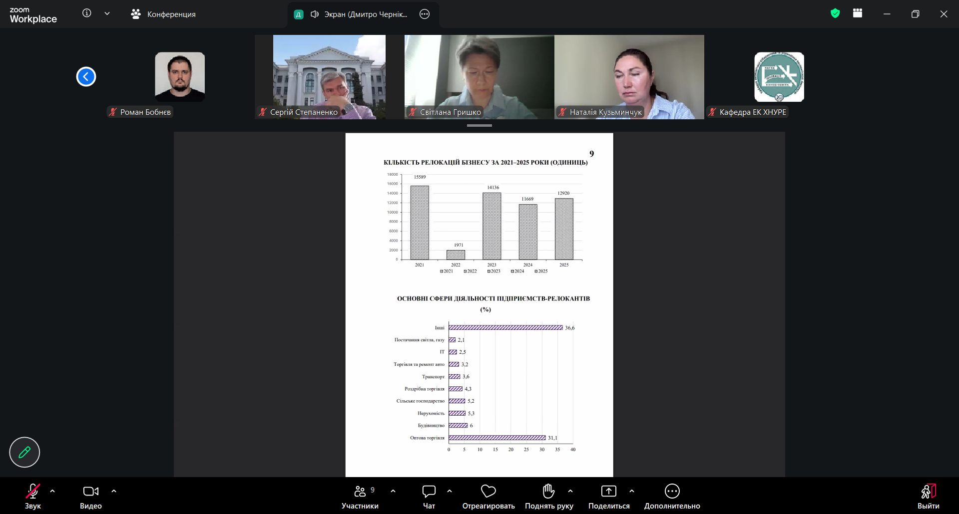This screenshot has width=959, height=514.
Task: Open the meeting info icon
Action: pyautogui.click(x=87, y=13)
